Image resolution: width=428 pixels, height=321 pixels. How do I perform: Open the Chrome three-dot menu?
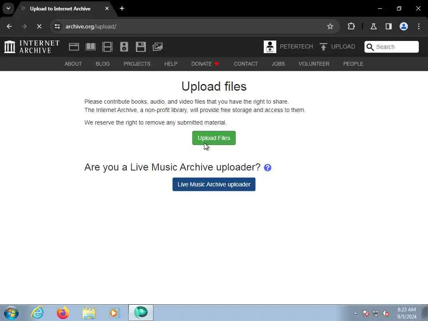click(x=419, y=26)
